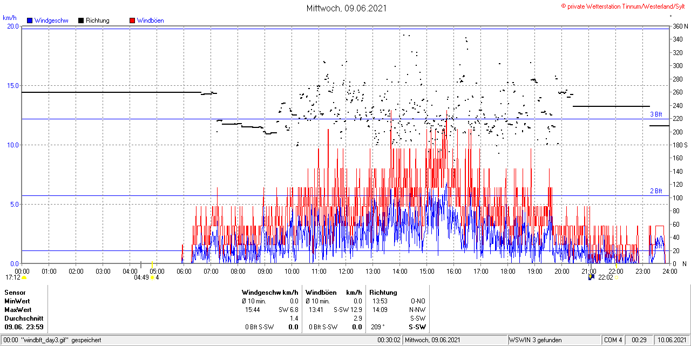Click the O-NO direction value

point(418,301)
